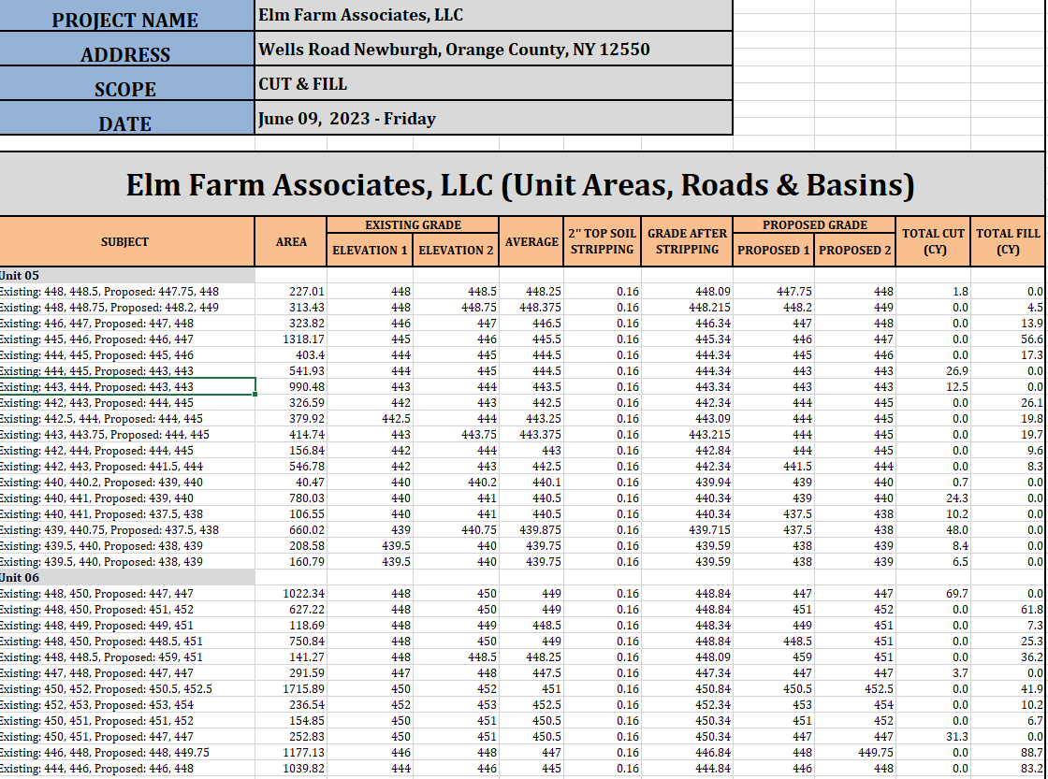Select the AVERAGE column header
Screen dimensions: 1048x779
tap(531, 241)
